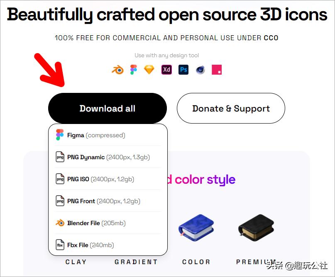Image resolution: width=335 pixels, height=277 pixels.
Task: Click the pink InVision square icon
Action: point(217,70)
